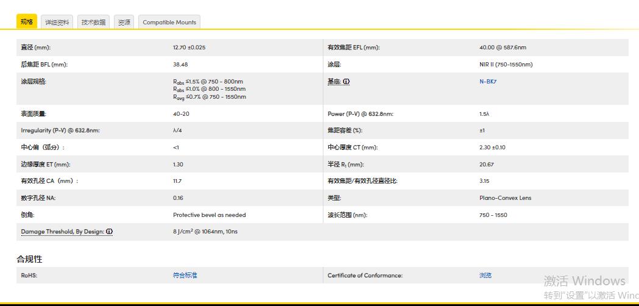The width and height of the screenshot is (639, 306).
Task: Open the 技术数据 tab
Action: click(93, 22)
